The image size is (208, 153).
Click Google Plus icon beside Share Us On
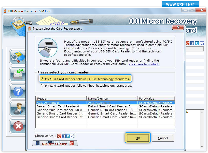click(59, 136)
